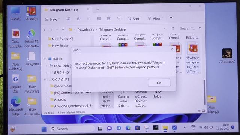Image resolution: width=240 pixels, height=135 pixels.
Task: Click Downloads in the breadcrumb path
Action: point(85,30)
